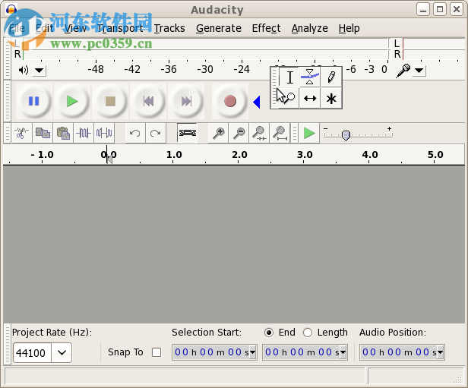Open Audio Position time format dropdown
Screen dimensions: 468x388
tap(441, 352)
